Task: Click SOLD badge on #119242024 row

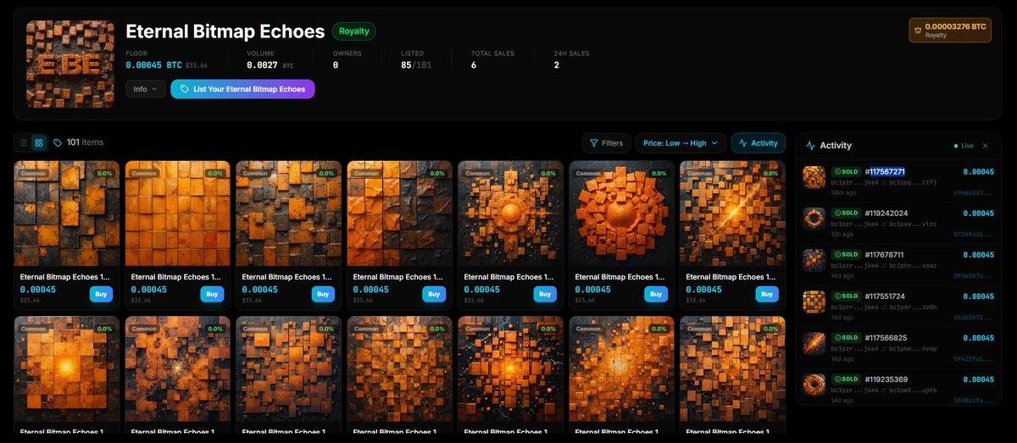Action: point(847,213)
